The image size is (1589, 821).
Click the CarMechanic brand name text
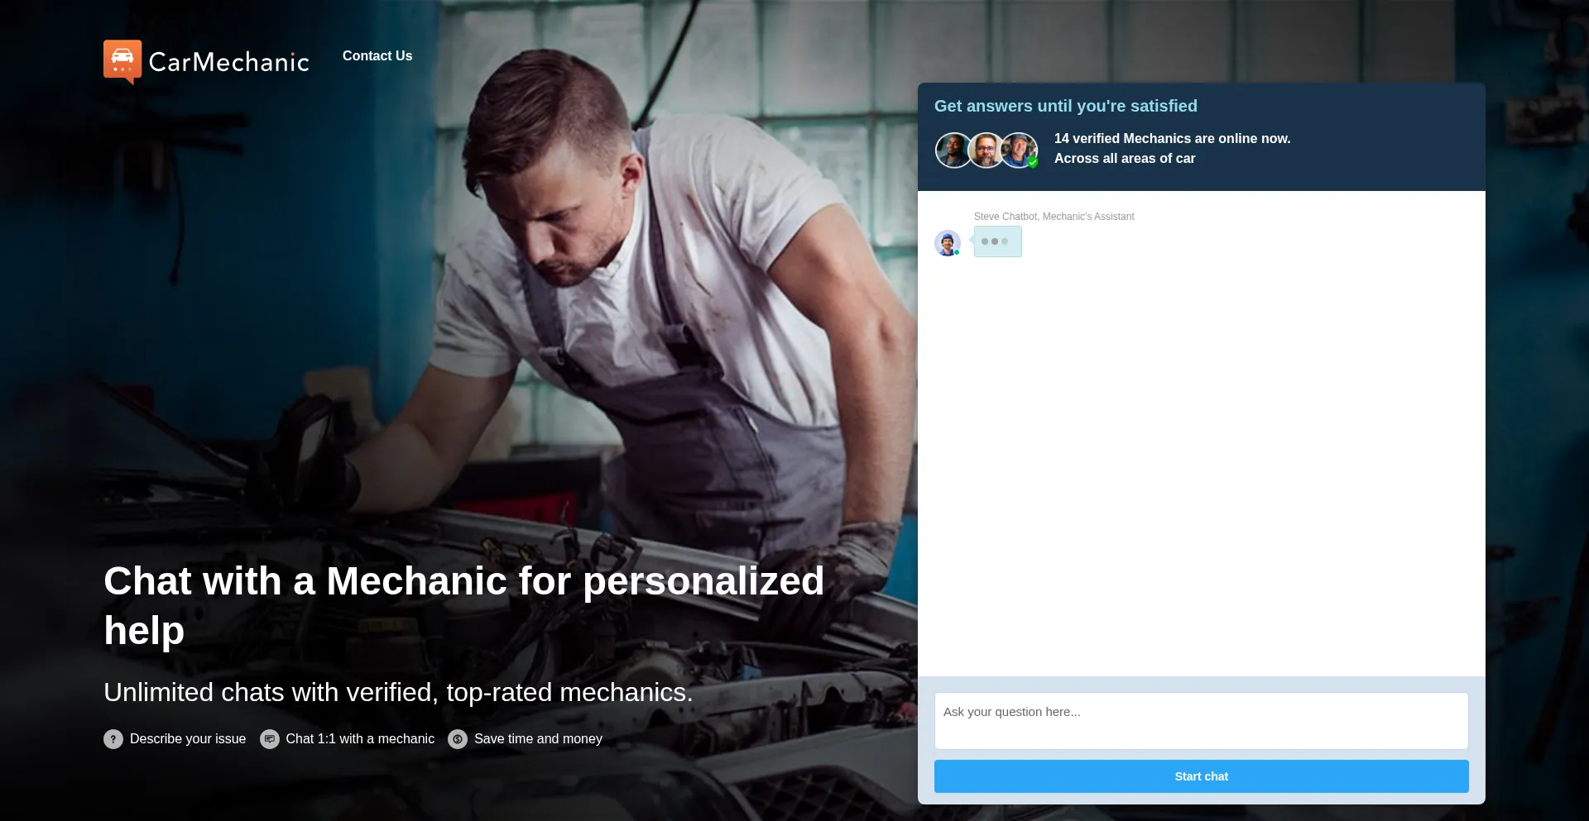click(228, 62)
